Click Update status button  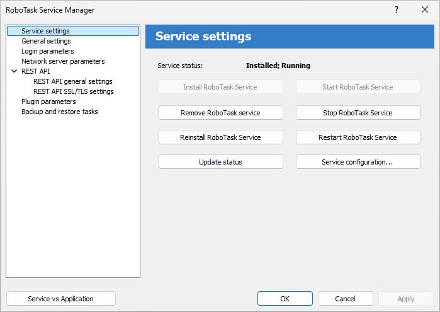220,162
